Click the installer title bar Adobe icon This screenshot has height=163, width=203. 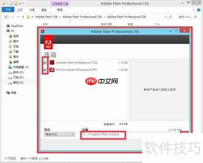pyautogui.click(x=43, y=31)
